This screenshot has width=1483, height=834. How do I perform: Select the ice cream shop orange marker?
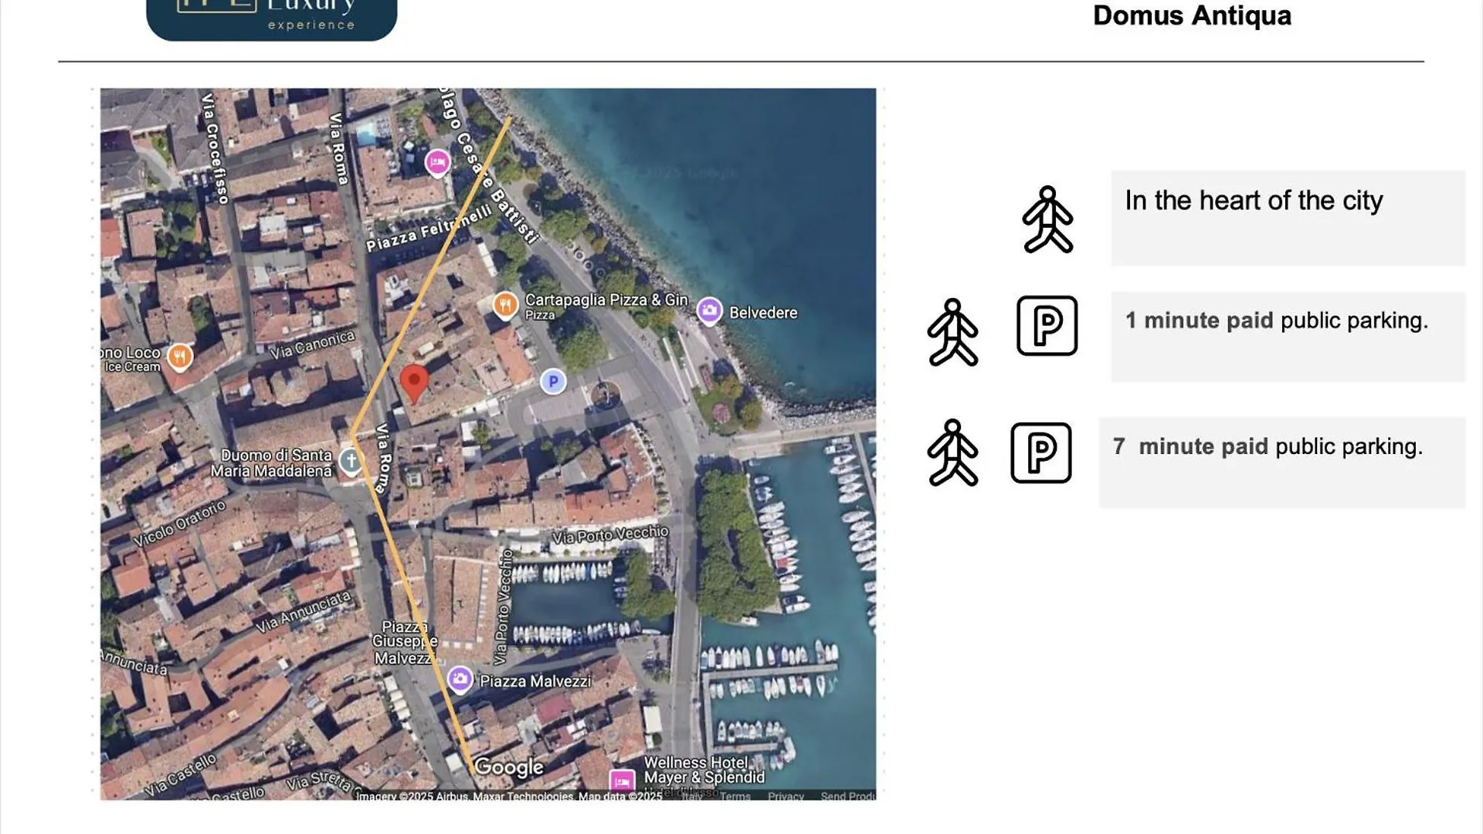click(x=179, y=357)
